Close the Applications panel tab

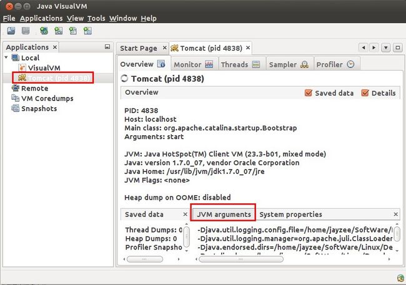[54, 47]
